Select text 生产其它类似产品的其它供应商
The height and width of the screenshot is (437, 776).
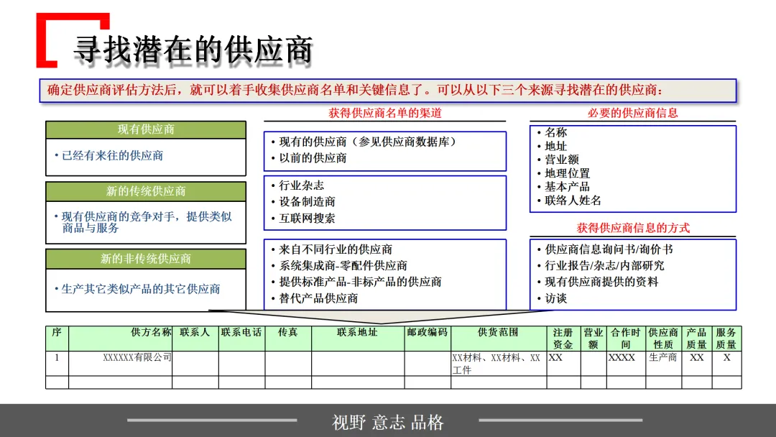coord(141,289)
